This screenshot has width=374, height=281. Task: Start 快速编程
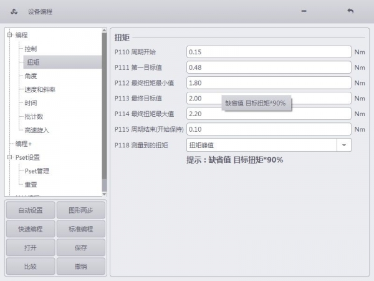tap(30, 229)
